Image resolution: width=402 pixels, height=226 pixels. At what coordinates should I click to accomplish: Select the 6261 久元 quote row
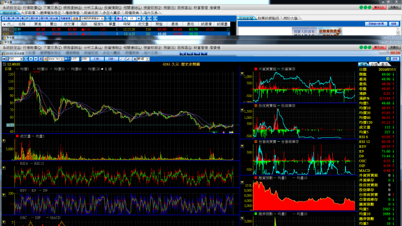(116, 33)
